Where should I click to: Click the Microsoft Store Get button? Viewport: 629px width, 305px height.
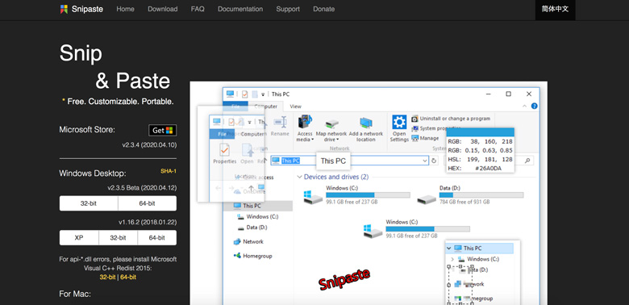tap(162, 131)
